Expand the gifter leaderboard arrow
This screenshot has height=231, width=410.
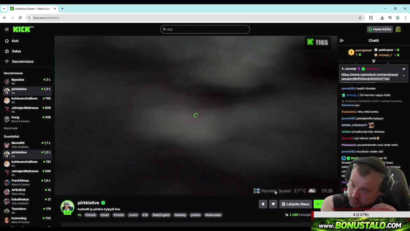[373, 61]
